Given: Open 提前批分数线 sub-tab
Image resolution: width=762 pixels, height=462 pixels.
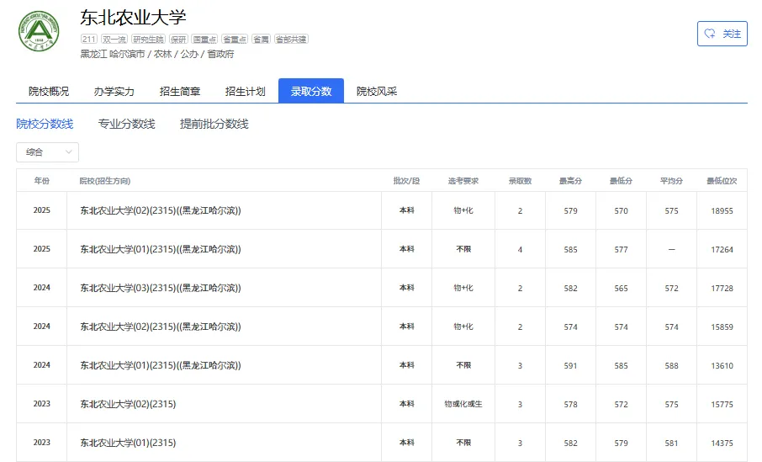Looking at the screenshot, I should 214,124.
